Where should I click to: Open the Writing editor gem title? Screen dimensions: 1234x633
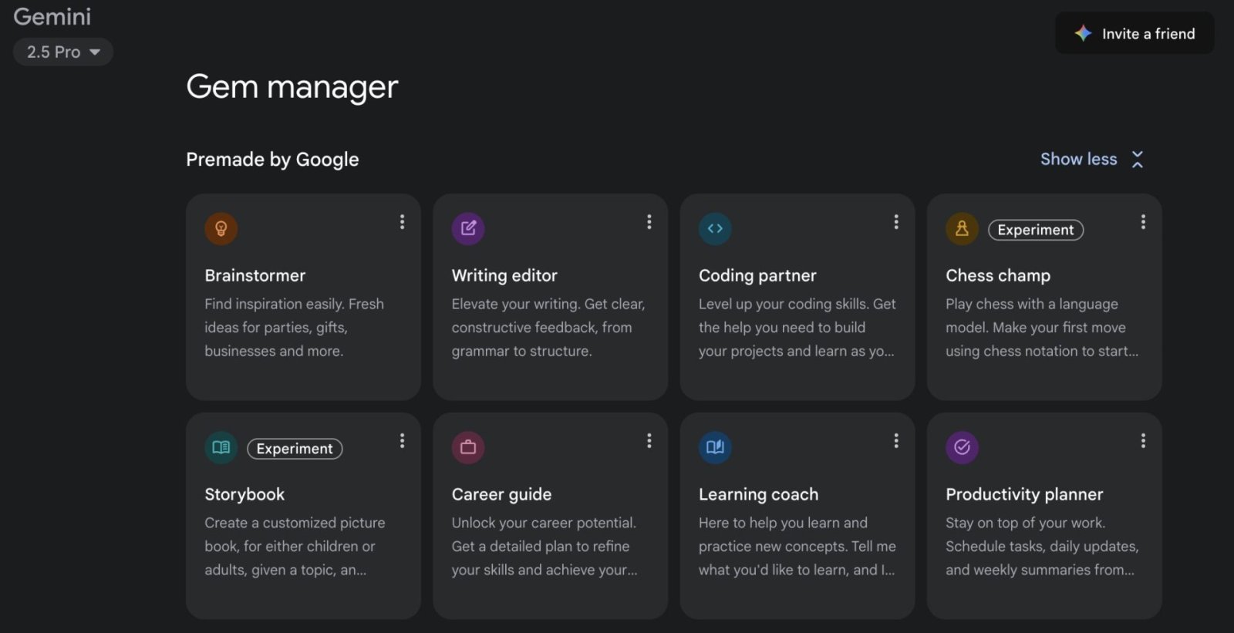(x=504, y=275)
